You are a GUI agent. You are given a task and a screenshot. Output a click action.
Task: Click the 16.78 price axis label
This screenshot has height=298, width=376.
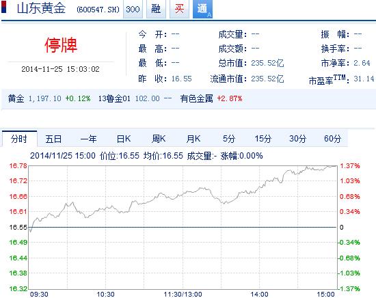pos(18,165)
